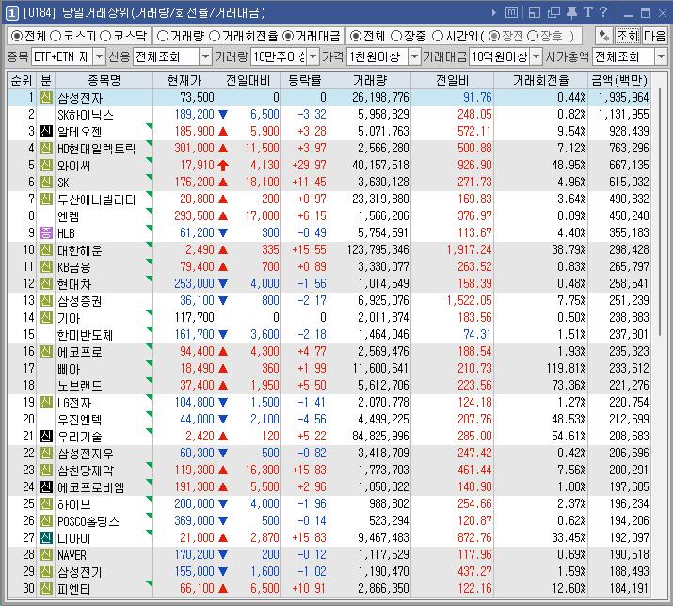Select the 전체 session radio beside 장중
The width and height of the screenshot is (673, 606).
point(356,36)
